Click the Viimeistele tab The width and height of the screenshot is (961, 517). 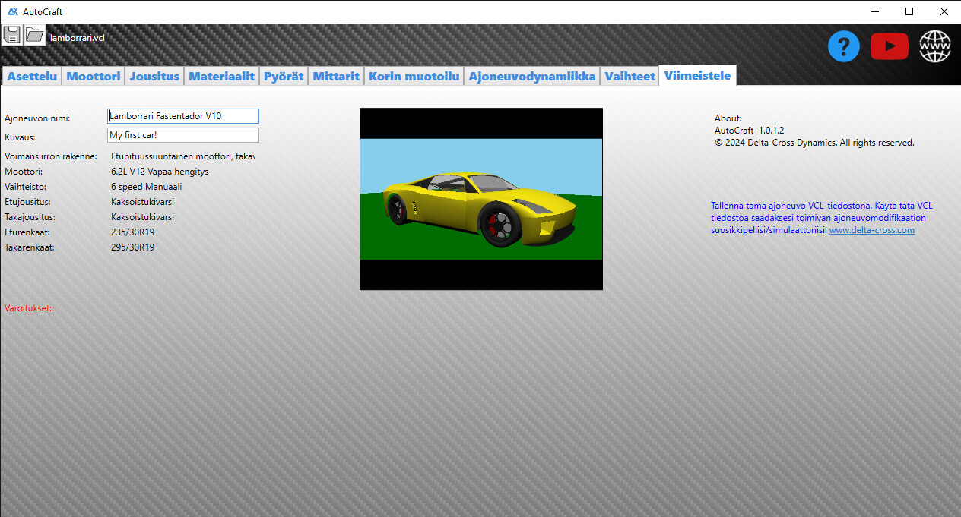tap(697, 75)
